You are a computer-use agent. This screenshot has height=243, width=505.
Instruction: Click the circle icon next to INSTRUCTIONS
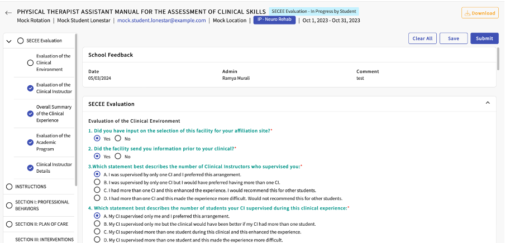[9, 187]
